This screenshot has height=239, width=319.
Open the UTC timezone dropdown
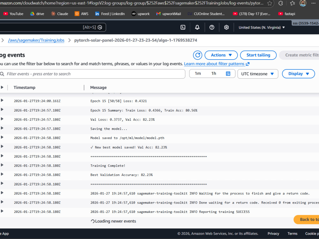[x=258, y=74]
